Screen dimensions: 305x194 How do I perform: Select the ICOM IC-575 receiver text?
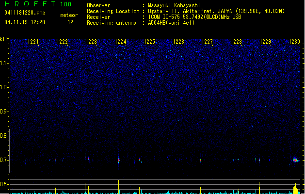coord(194,17)
